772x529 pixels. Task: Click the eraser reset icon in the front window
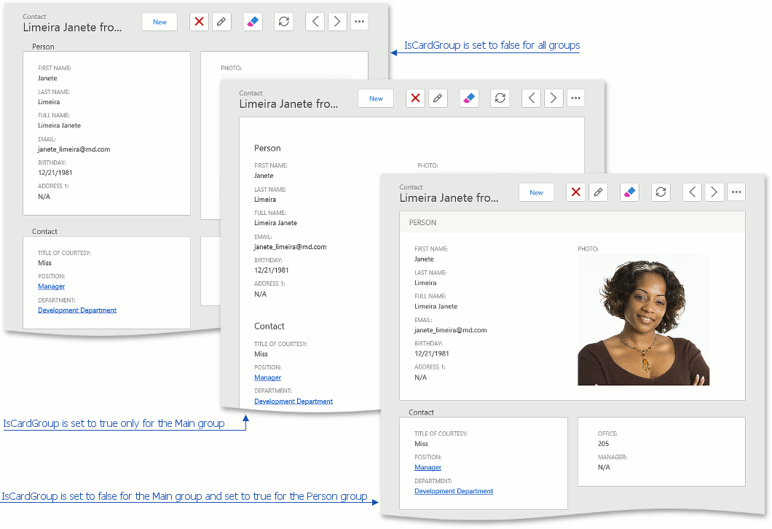[629, 192]
